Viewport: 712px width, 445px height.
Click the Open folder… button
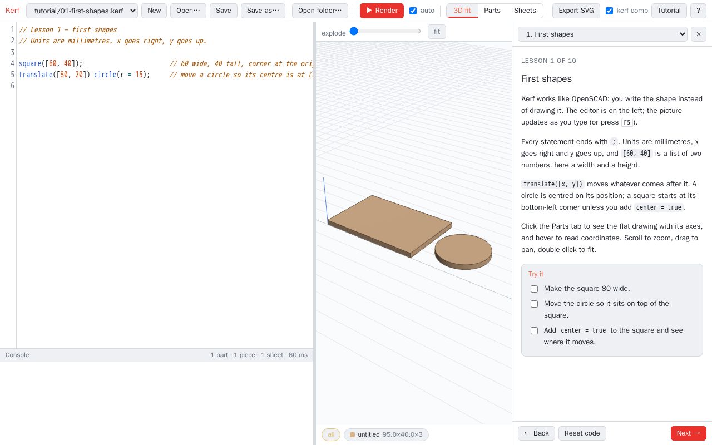(320, 11)
